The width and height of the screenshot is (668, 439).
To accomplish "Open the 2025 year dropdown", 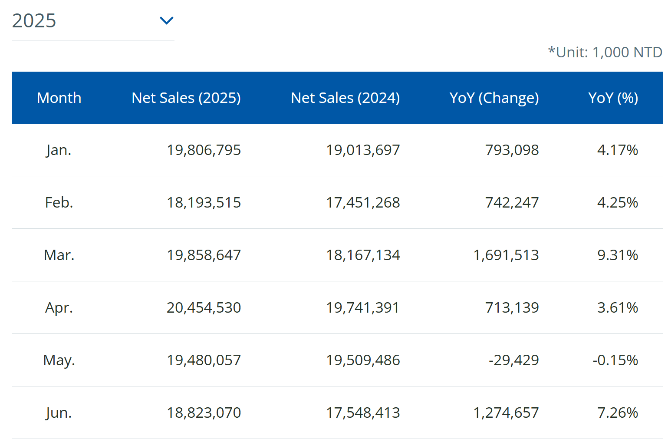I will click(92, 21).
